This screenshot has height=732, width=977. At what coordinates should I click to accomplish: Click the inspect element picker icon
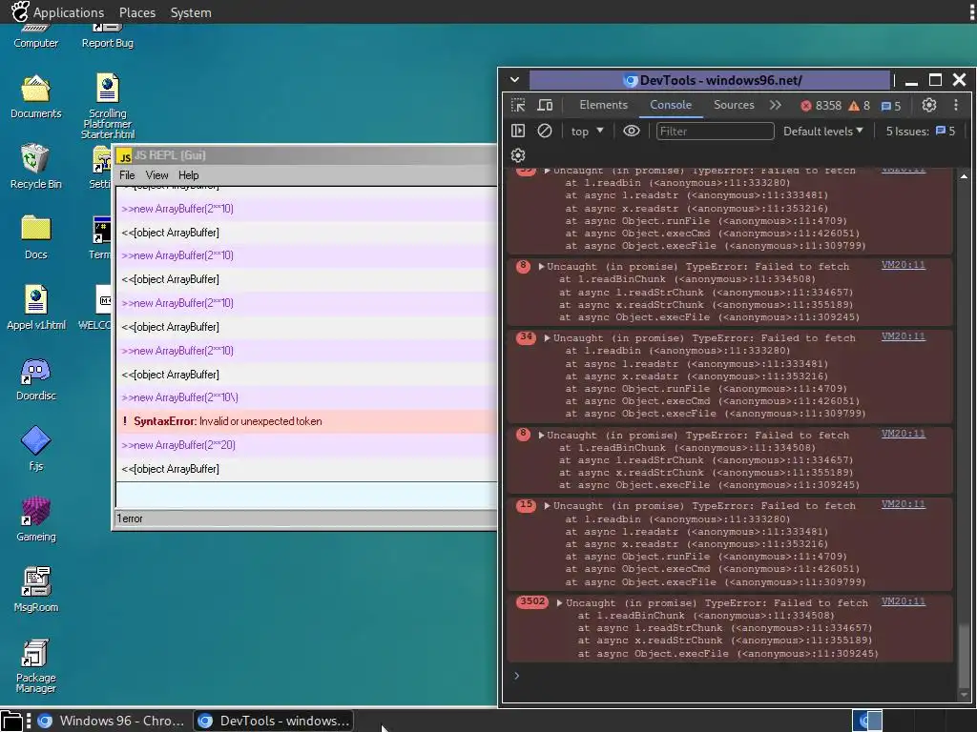coord(518,105)
